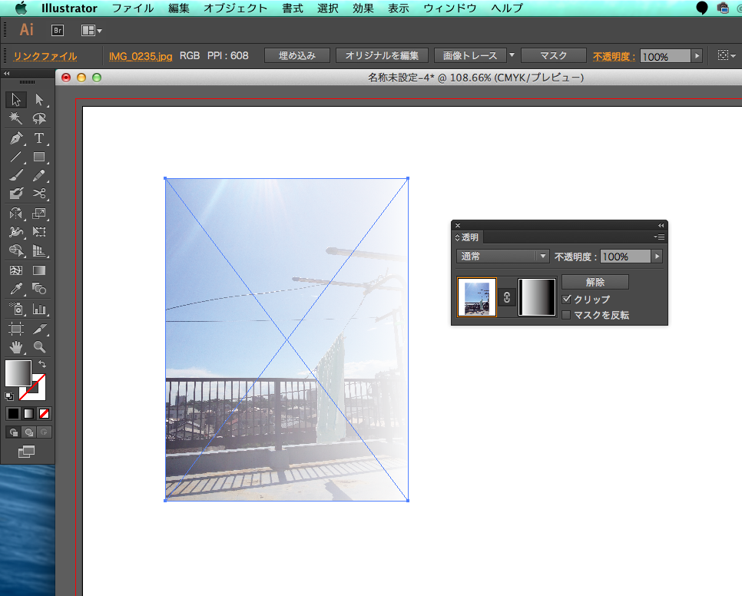The width and height of the screenshot is (742, 596).
Task: Expand 画像トレース preset dropdown arrow
Action: [x=512, y=55]
